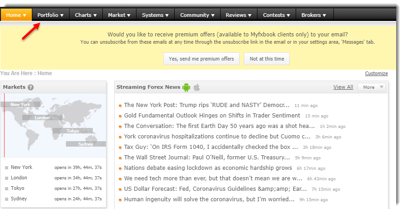Open the More dropdown in news panel
This screenshot has height=209, width=403.
[x=372, y=87]
